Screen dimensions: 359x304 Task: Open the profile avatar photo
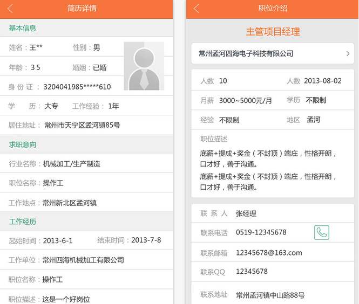144,66
